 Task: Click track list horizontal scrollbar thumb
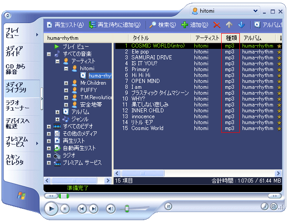pos(143,173)
